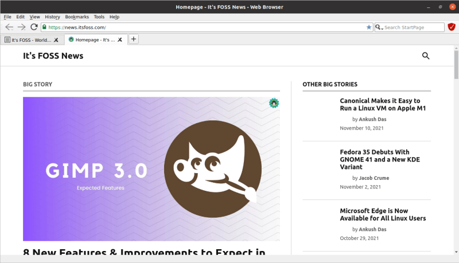459x263 pixels.
Task: Open the History menu
Action: (x=52, y=17)
